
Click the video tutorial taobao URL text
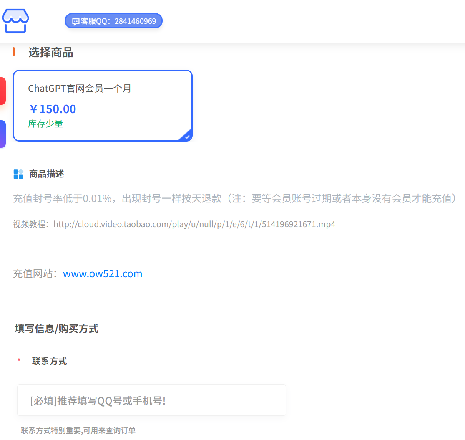pos(194,224)
